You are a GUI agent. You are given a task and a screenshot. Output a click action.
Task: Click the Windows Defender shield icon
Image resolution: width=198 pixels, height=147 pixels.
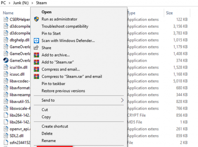pos(36,41)
